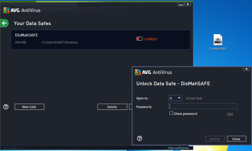Click the Close button in the unlock dialog
Screen dimensions: 252x151
click(x=236, y=139)
